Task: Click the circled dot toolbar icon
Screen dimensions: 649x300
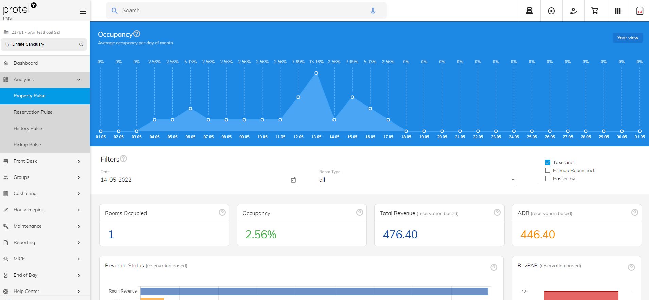Action: click(551, 11)
